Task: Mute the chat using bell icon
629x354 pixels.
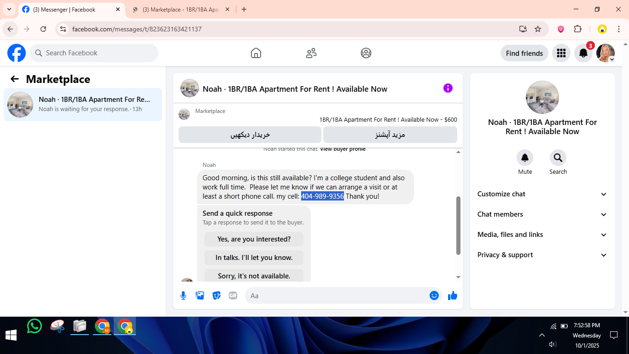Action: (x=525, y=158)
